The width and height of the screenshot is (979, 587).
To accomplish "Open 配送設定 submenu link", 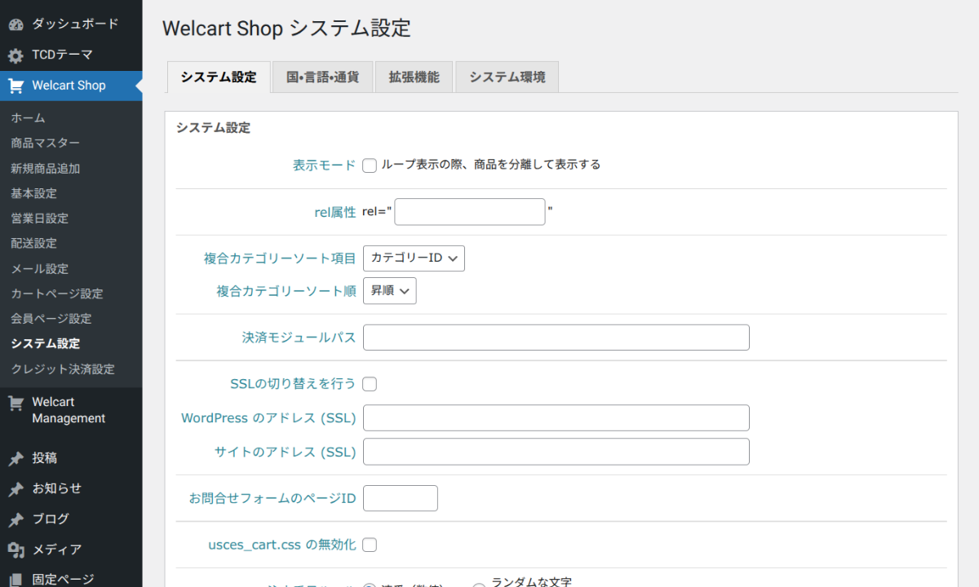I will coord(33,244).
